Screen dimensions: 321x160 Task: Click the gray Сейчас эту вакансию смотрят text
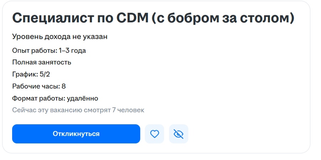coord(61,110)
